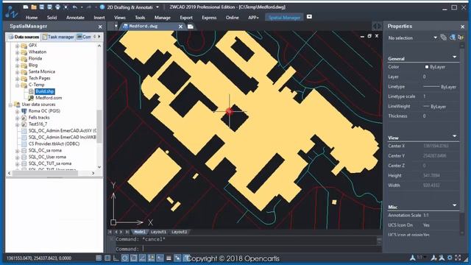Screen dimensions: 471x265
Task: Expand the Florida folder node
Action: pyautogui.click(x=18, y=59)
